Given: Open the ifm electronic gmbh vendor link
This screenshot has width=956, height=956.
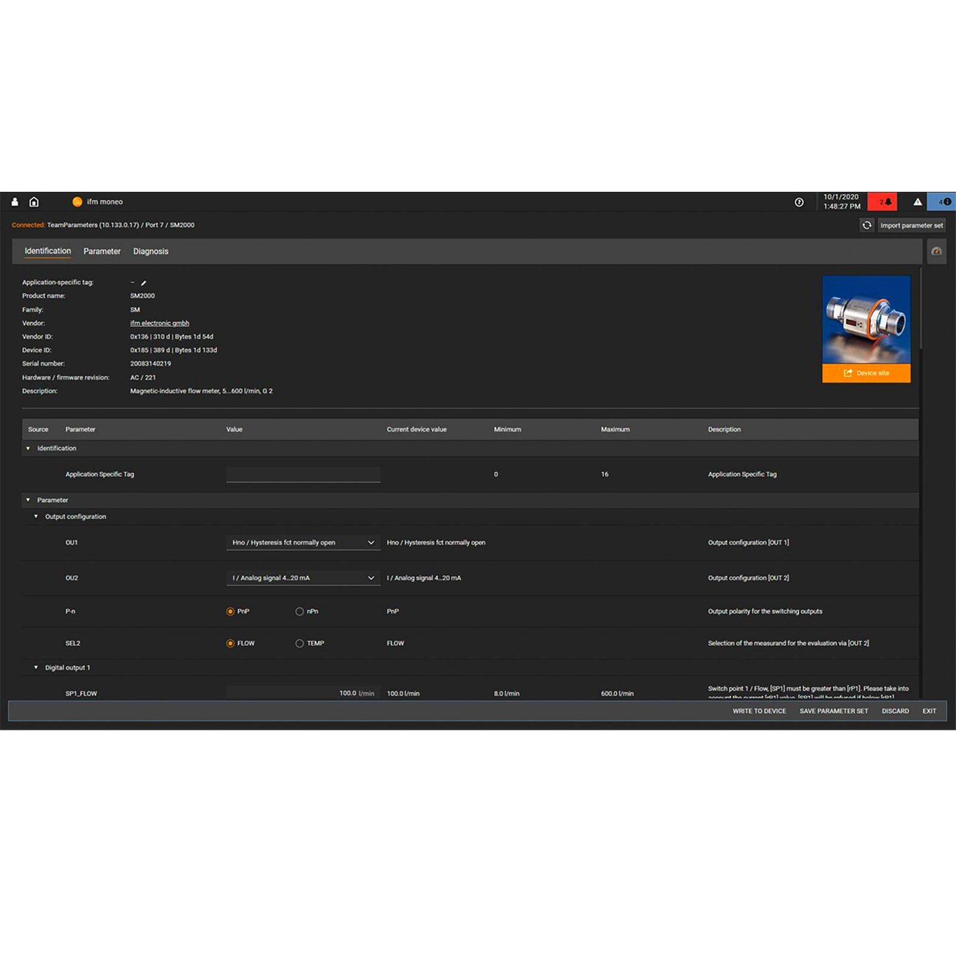Looking at the screenshot, I should coord(160,323).
